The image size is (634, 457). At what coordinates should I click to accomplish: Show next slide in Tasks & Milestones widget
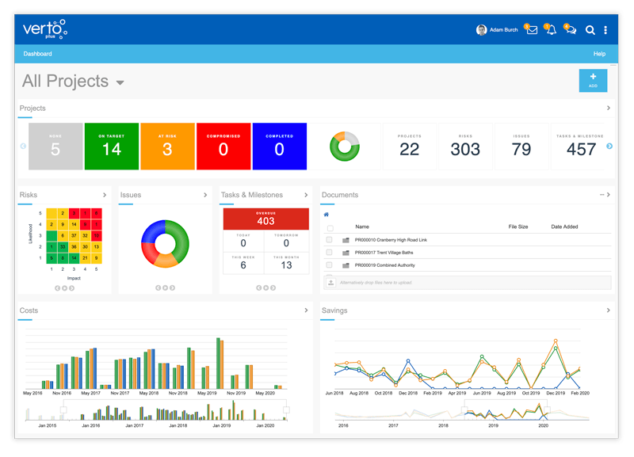273,288
